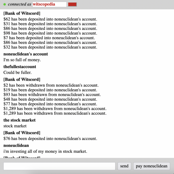Click the message 'Could be fuller.'
This screenshot has width=174, height=174.
pos(17,72)
